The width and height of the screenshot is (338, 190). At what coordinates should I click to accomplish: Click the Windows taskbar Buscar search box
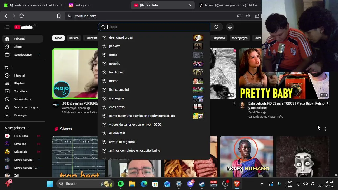85,184
